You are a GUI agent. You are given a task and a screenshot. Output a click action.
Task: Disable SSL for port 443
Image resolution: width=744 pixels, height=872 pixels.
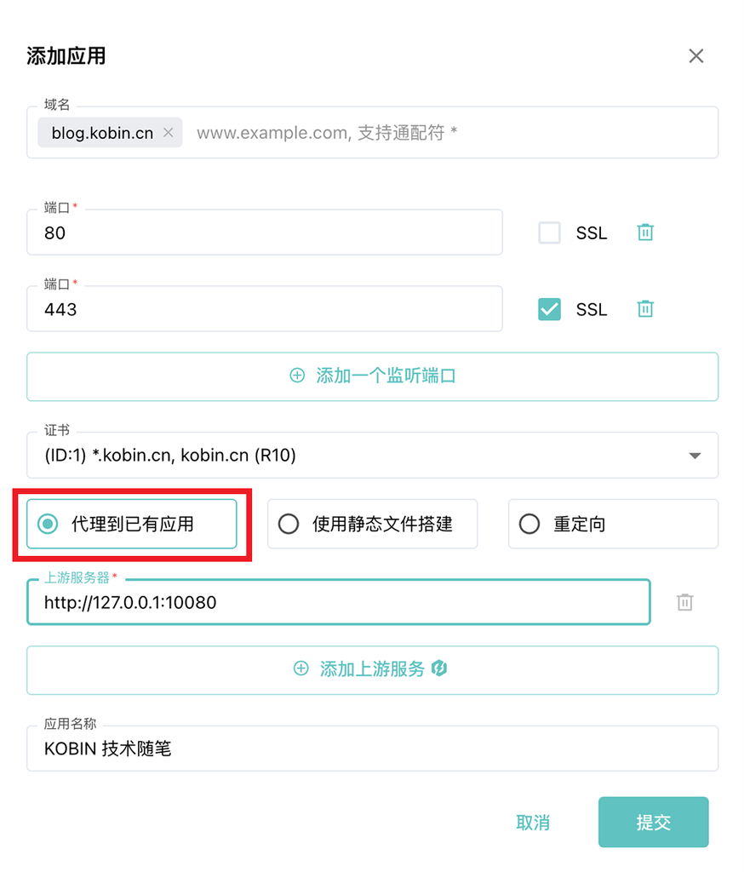[548, 308]
